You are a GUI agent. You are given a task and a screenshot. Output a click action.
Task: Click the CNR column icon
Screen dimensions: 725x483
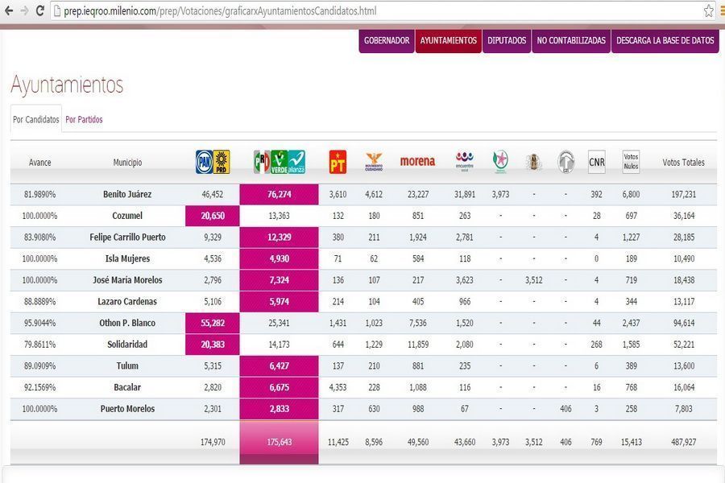tap(596, 162)
